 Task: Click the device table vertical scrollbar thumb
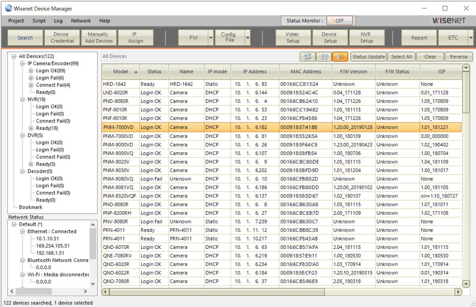pyautogui.click(x=466, y=93)
